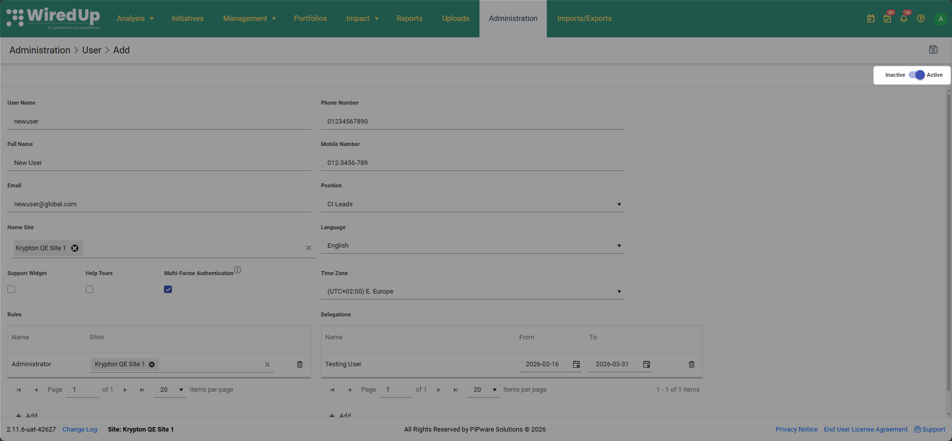Image resolution: width=952 pixels, height=441 pixels.
Task: Open the Language dropdown
Action: coord(473,246)
